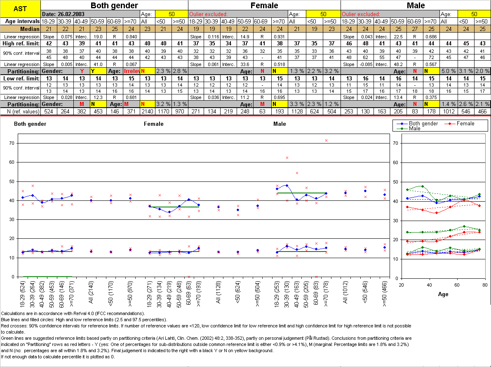Viewport: 491px width, 367px height.
Task: Click the N cell showing 1012
Action: [x=449, y=111]
